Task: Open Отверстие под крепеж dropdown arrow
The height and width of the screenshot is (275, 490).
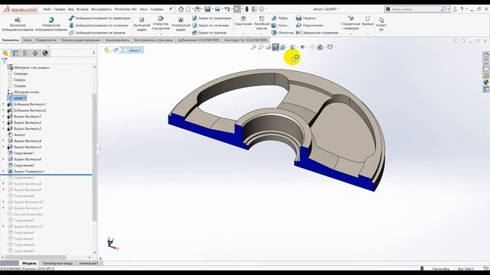Action: (x=161, y=34)
